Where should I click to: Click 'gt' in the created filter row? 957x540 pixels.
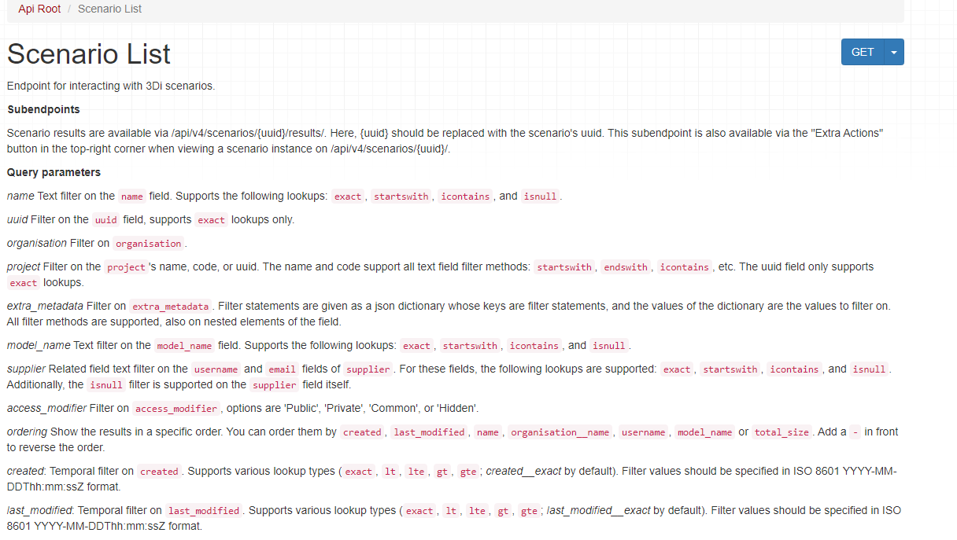click(442, 472)
